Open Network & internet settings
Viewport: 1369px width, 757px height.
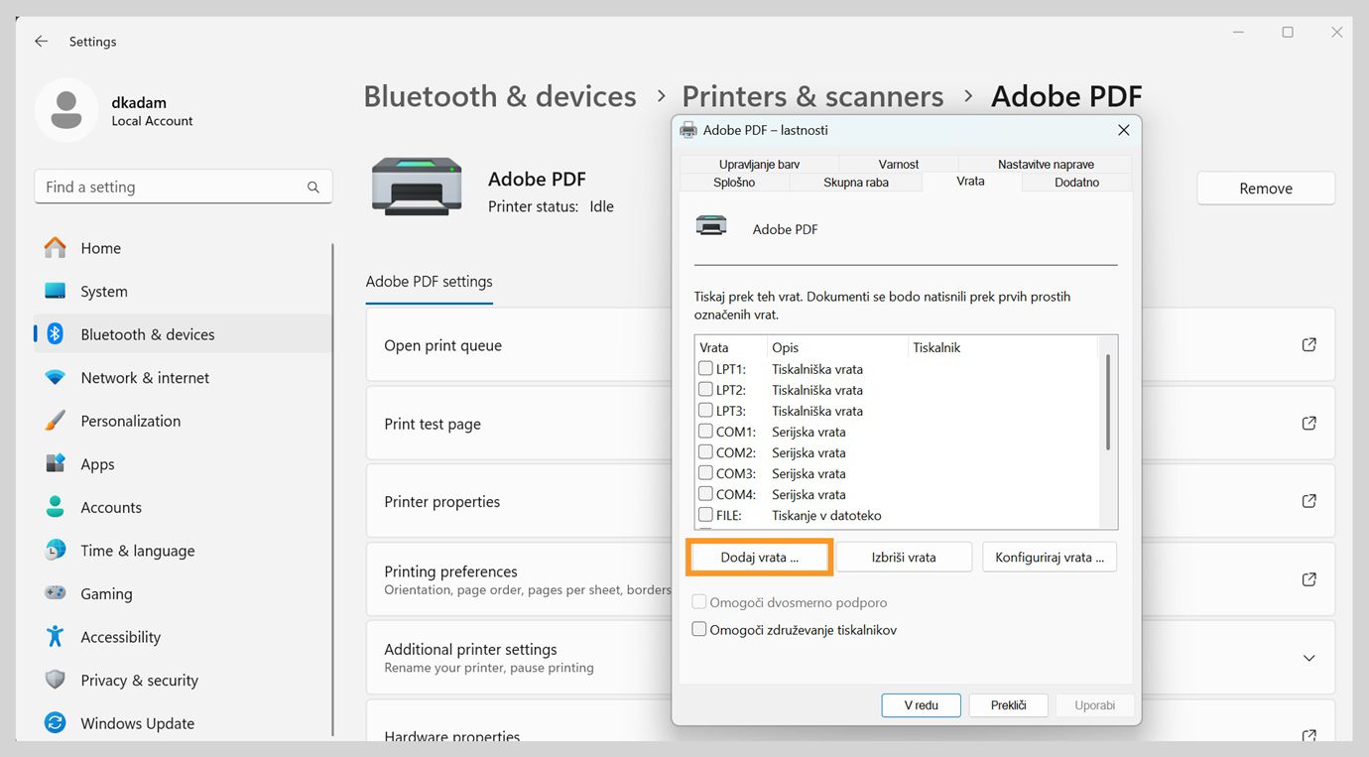145,378
